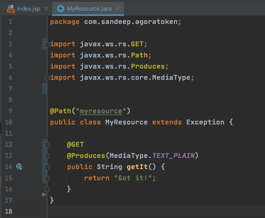This screenshot has height=218, width=265.
Task: Collapse the imports block at line 3
Action: coord(47,44)
